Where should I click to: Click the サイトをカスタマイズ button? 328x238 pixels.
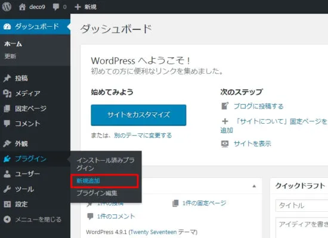pyautogui.click(x=138, y=115)
